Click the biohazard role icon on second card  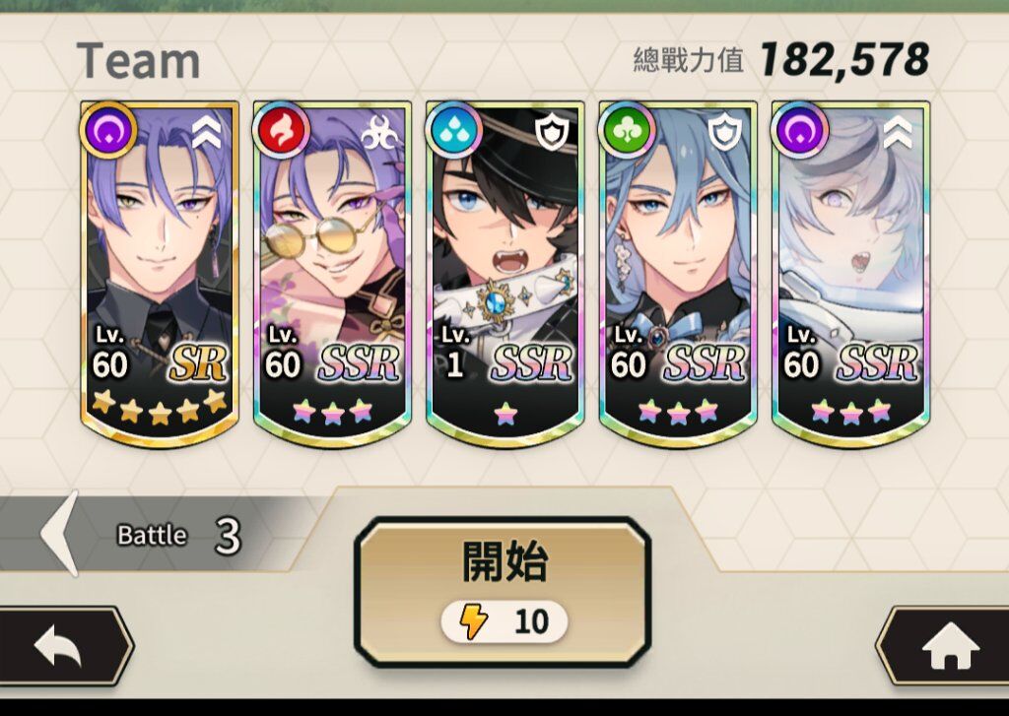(x=379, y=133)
